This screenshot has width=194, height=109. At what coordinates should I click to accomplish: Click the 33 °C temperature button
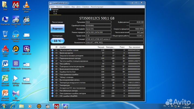[x=58, y=41]
